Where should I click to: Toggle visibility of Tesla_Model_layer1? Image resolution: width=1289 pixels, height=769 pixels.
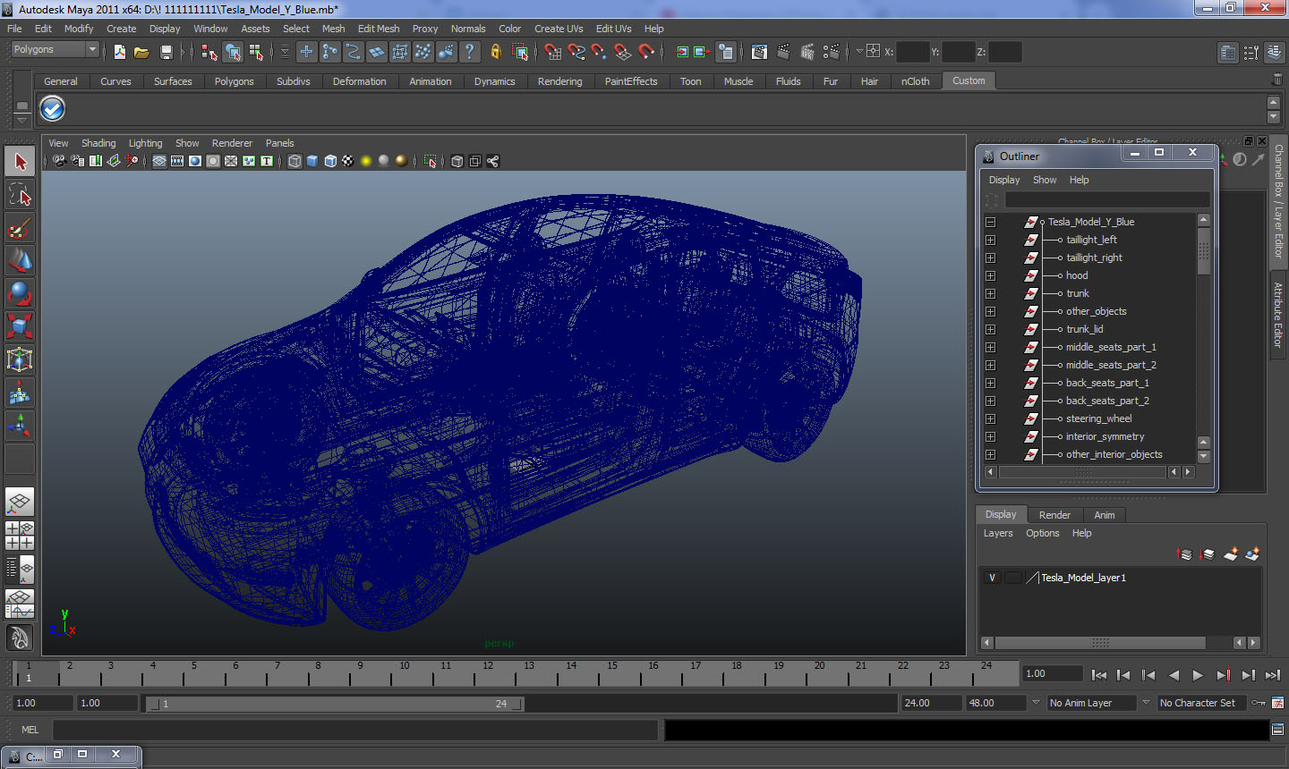[x=992, y=578]
